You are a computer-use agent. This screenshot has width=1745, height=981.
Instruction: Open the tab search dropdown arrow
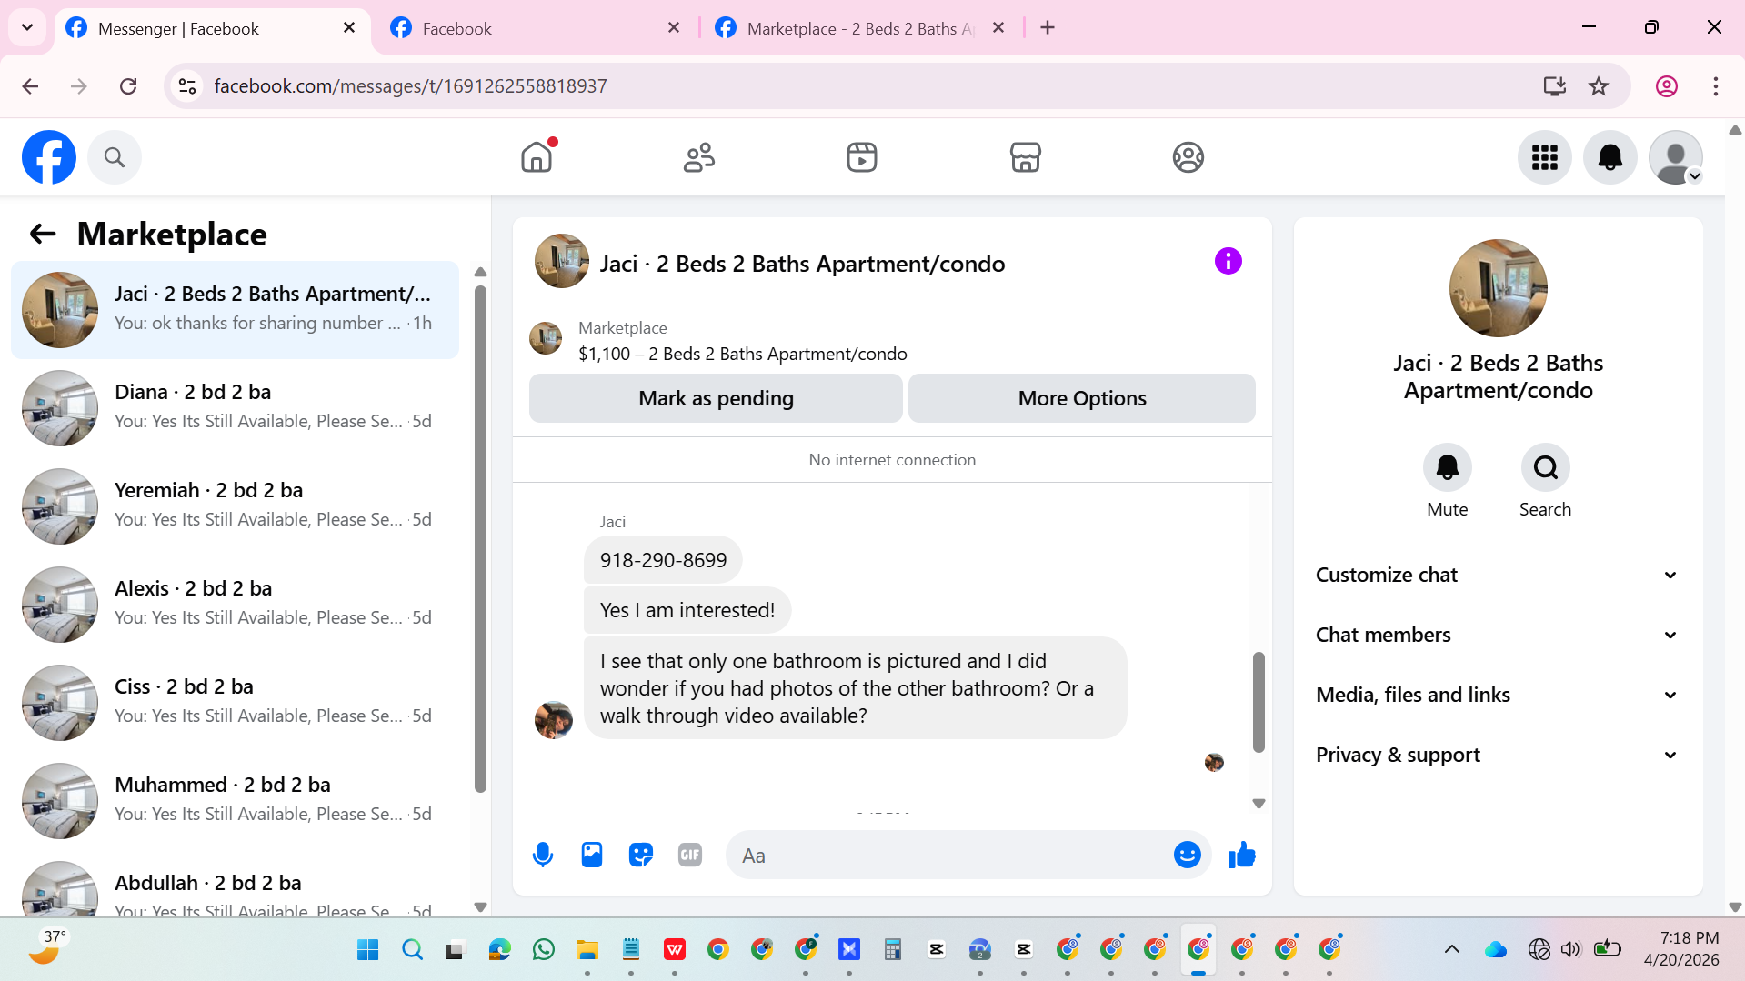(27, 28)
